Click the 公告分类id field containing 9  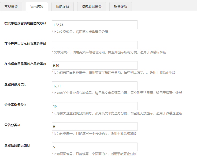[x=94, y=126]
